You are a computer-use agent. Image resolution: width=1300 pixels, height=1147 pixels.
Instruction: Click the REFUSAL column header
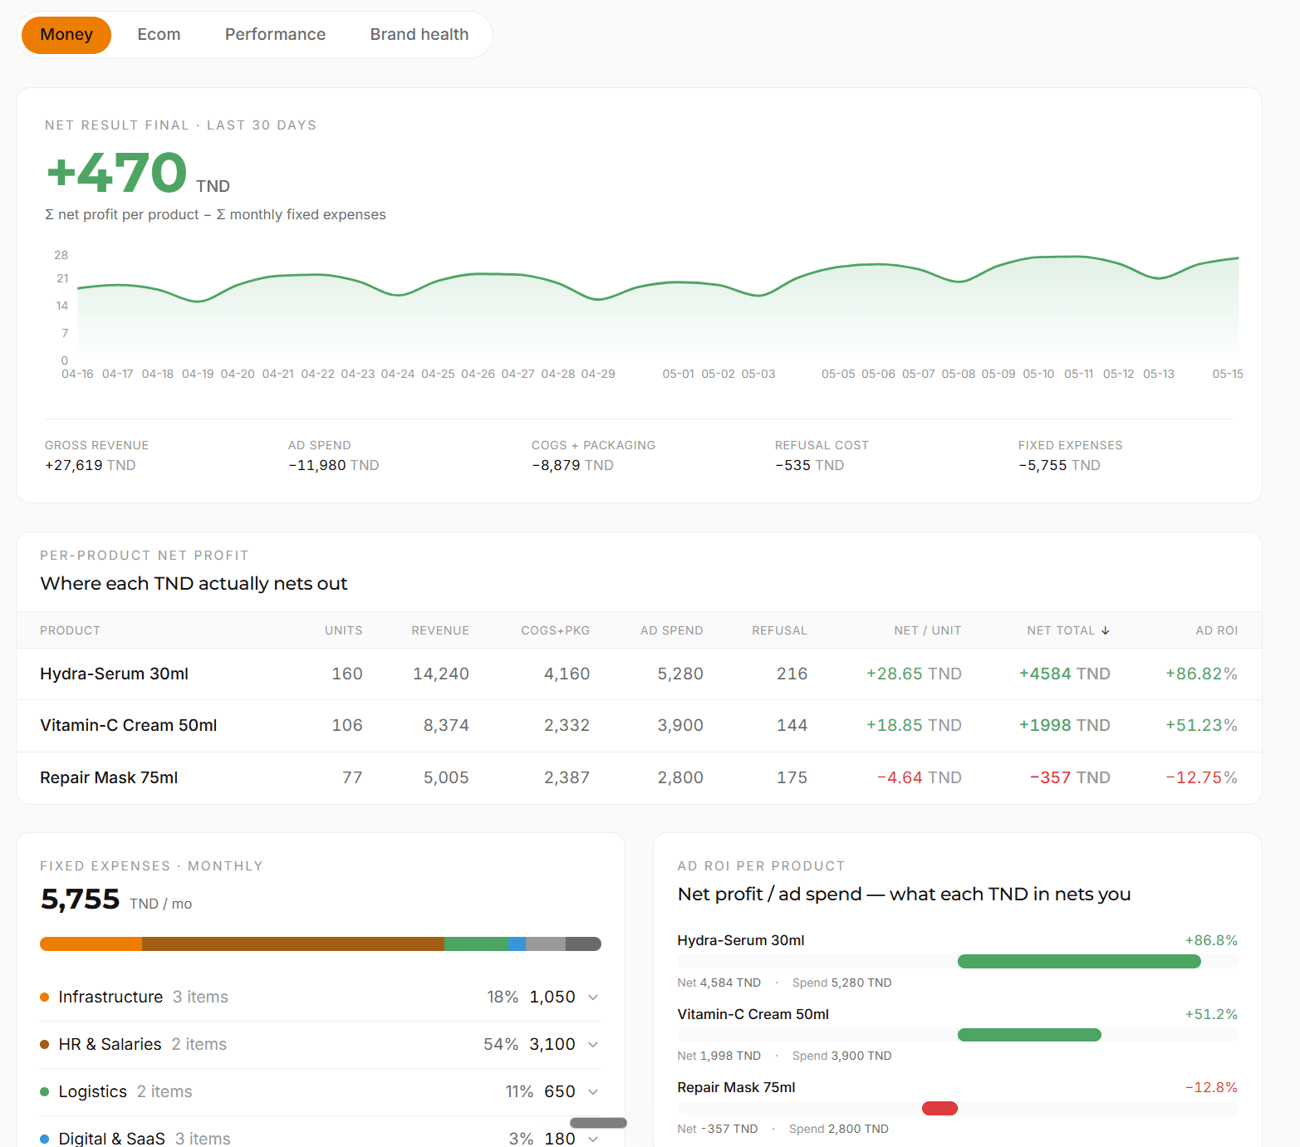pos(779,630)
